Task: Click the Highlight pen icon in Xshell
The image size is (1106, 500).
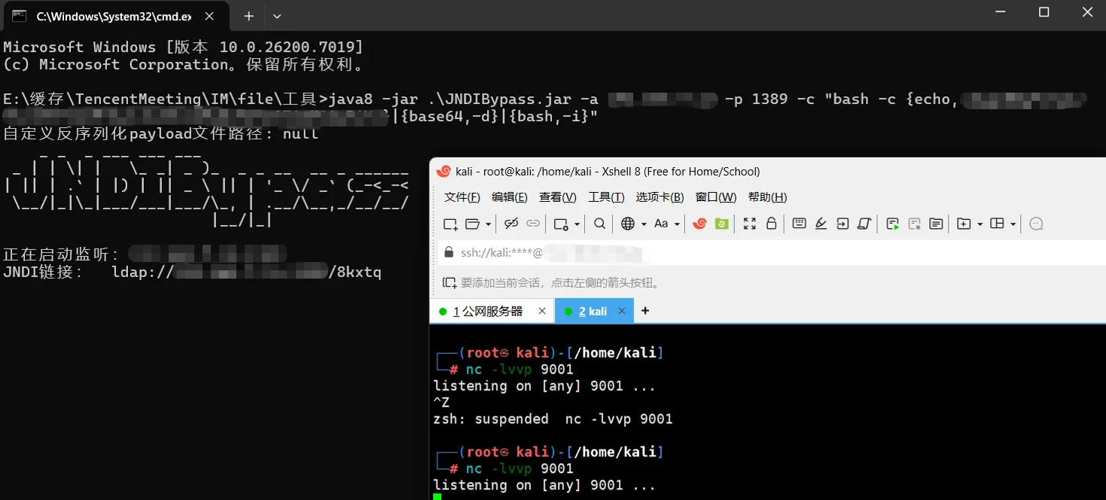Action: (821, 224)
